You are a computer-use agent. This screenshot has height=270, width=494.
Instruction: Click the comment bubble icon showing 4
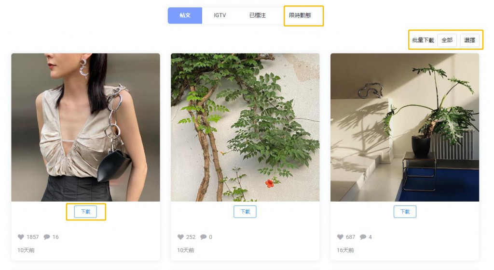click(363, 237)
